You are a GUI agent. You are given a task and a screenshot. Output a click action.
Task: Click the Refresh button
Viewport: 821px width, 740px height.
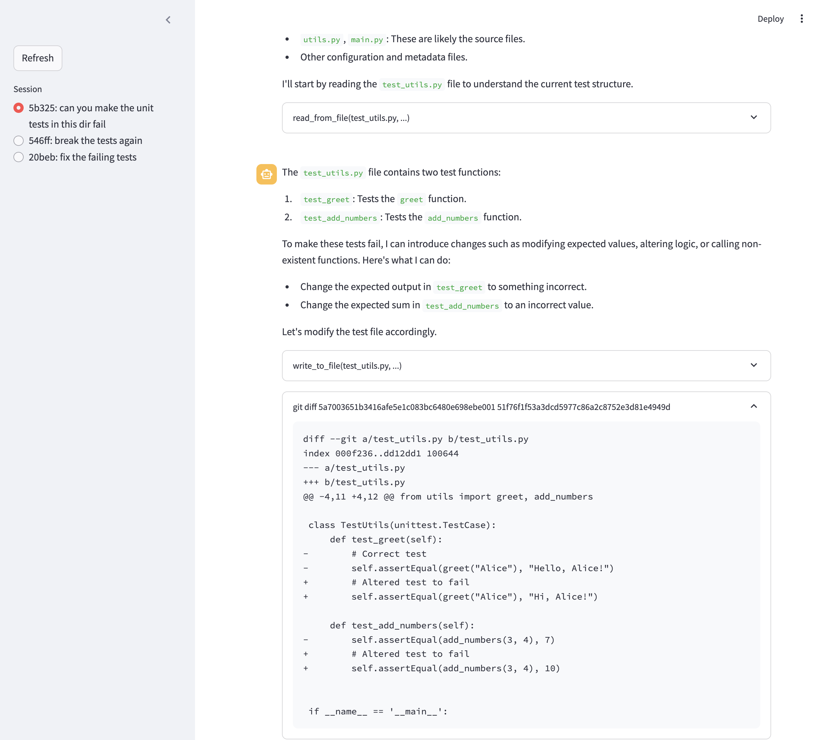click(x=38, y=58)
